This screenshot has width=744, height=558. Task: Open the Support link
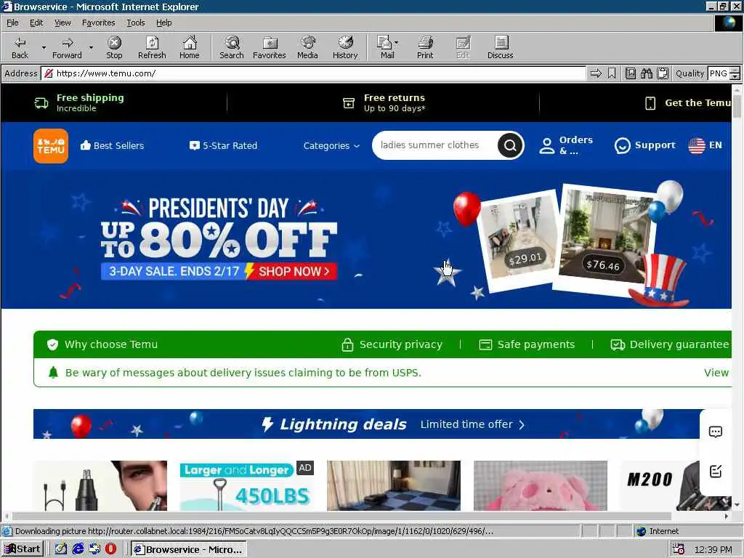tap(645, 145)
